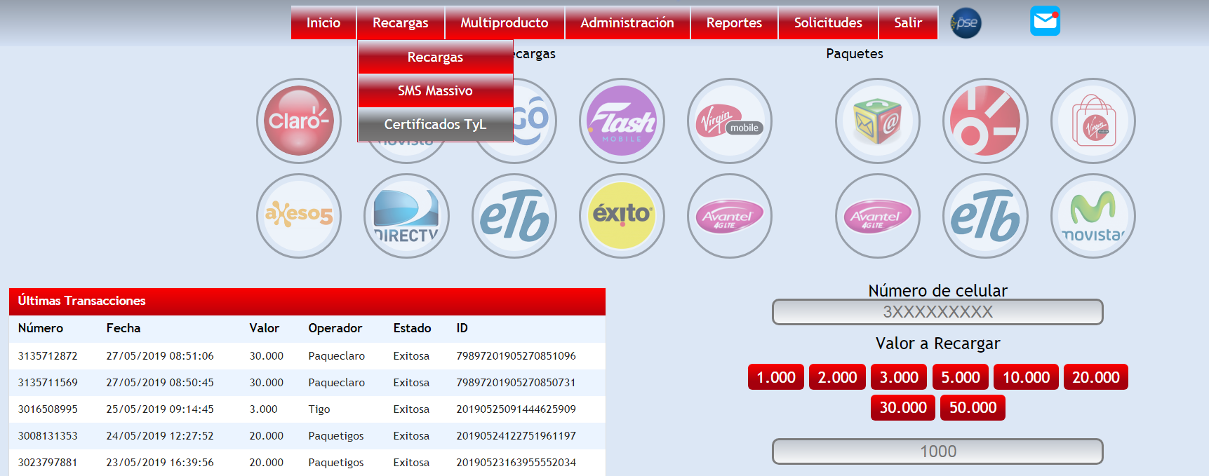This screenshot has height=476, width=1209.
Task: Click the Paquetes section label
Action: pyautogui.click(x=855, y=54)
